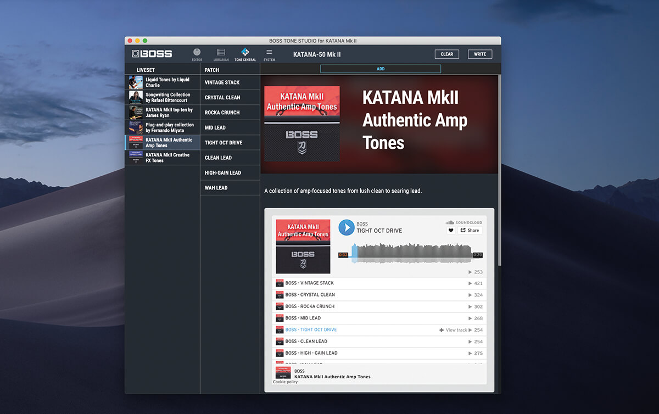Click Songwriting Collection liveset thumbnail
The image size is (659, 414).
pyautogui.click(x=136, y=98)
